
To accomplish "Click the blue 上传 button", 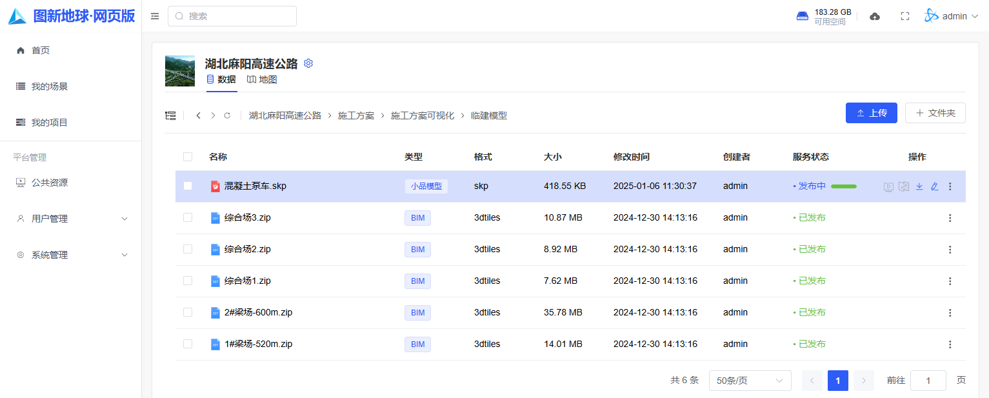I will [x=871, y=113].
